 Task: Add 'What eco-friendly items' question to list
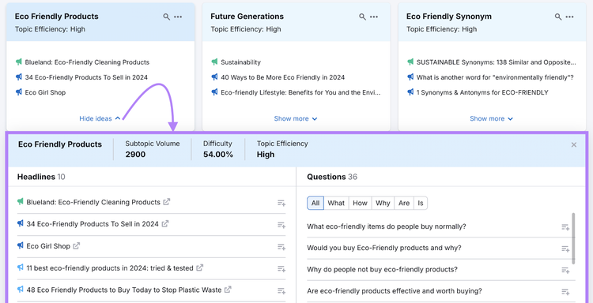(x=565, y=227)
